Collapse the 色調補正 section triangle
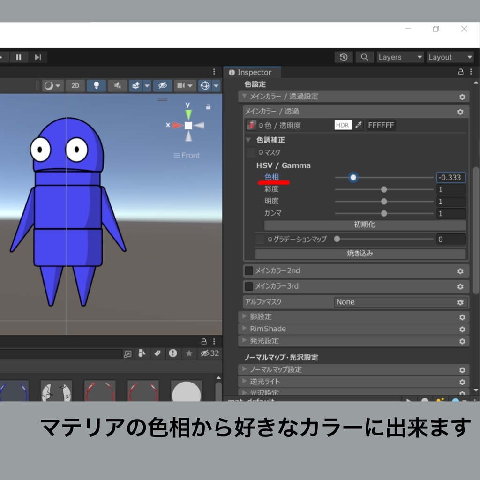480x480 pixels. point(248,140)
